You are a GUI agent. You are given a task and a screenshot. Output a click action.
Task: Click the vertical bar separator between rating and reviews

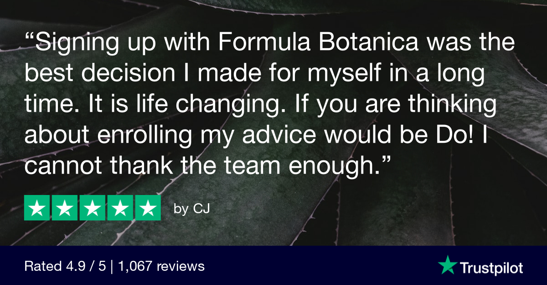(x=112, y=266)
